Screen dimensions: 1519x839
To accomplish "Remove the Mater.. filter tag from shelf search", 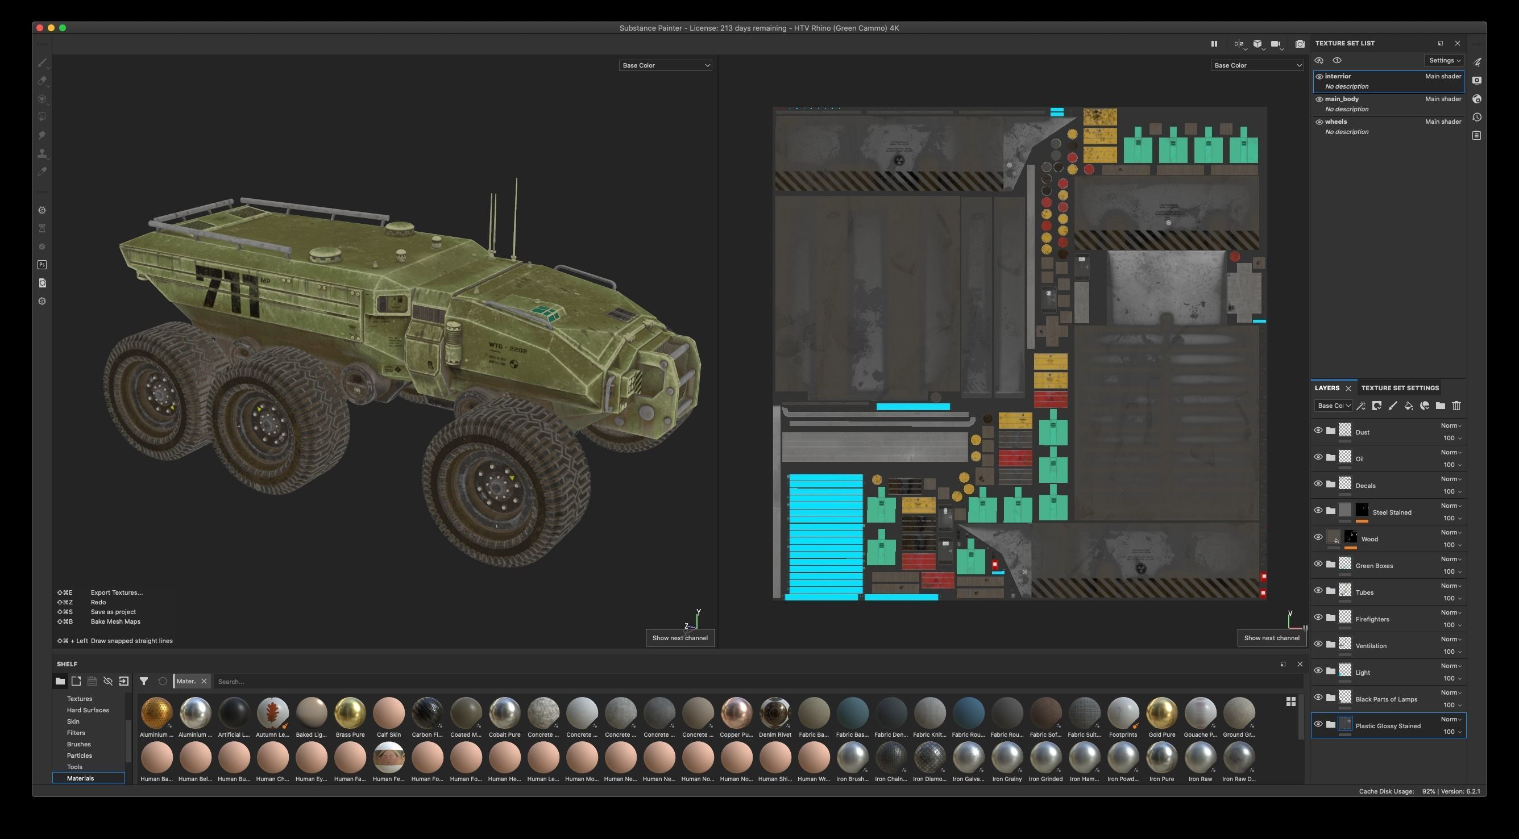I will coord(204,681).
